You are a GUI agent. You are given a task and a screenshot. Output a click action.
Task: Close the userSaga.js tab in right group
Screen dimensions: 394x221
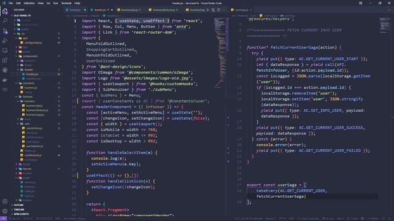251,10
